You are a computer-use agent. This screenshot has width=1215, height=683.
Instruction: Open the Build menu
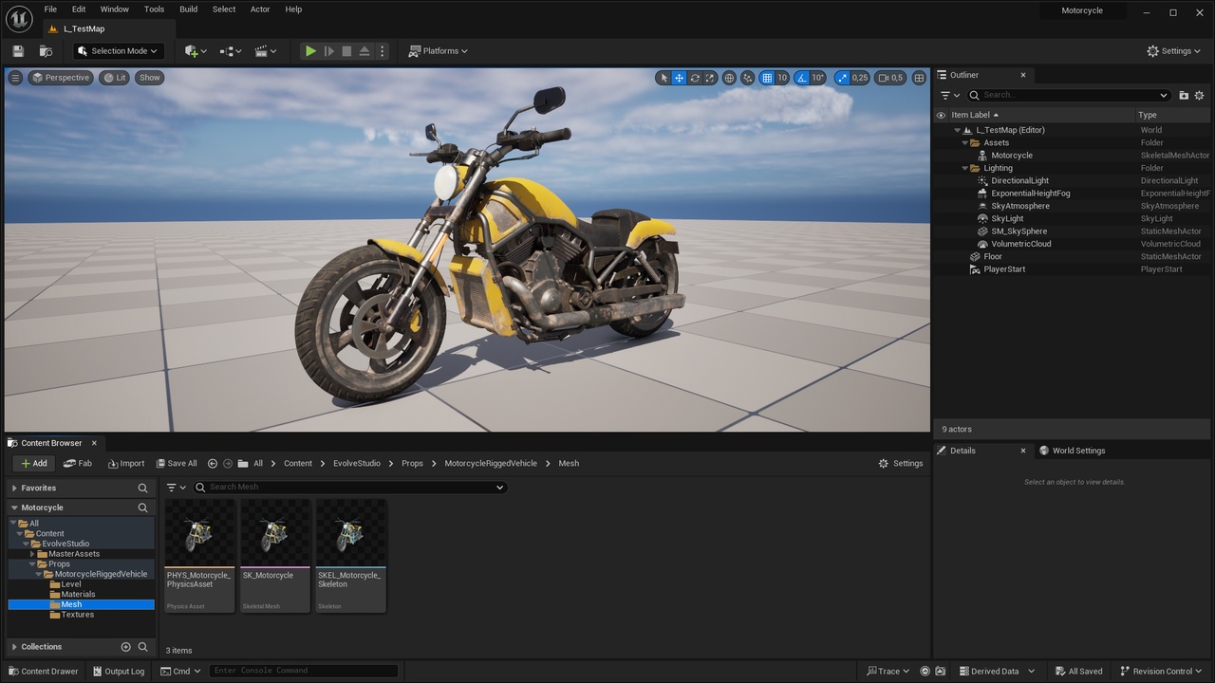tap(188, 9)
